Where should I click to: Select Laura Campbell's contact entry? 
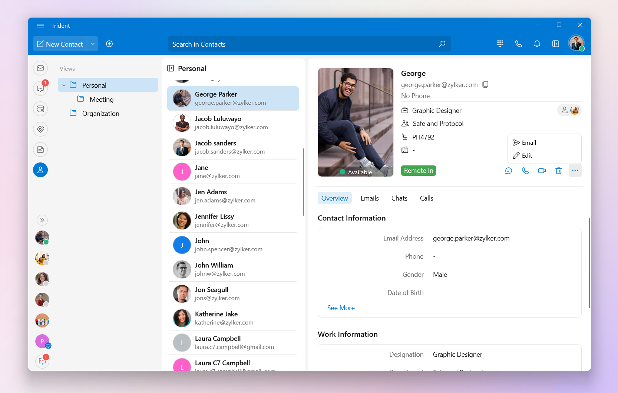(233, 343)
